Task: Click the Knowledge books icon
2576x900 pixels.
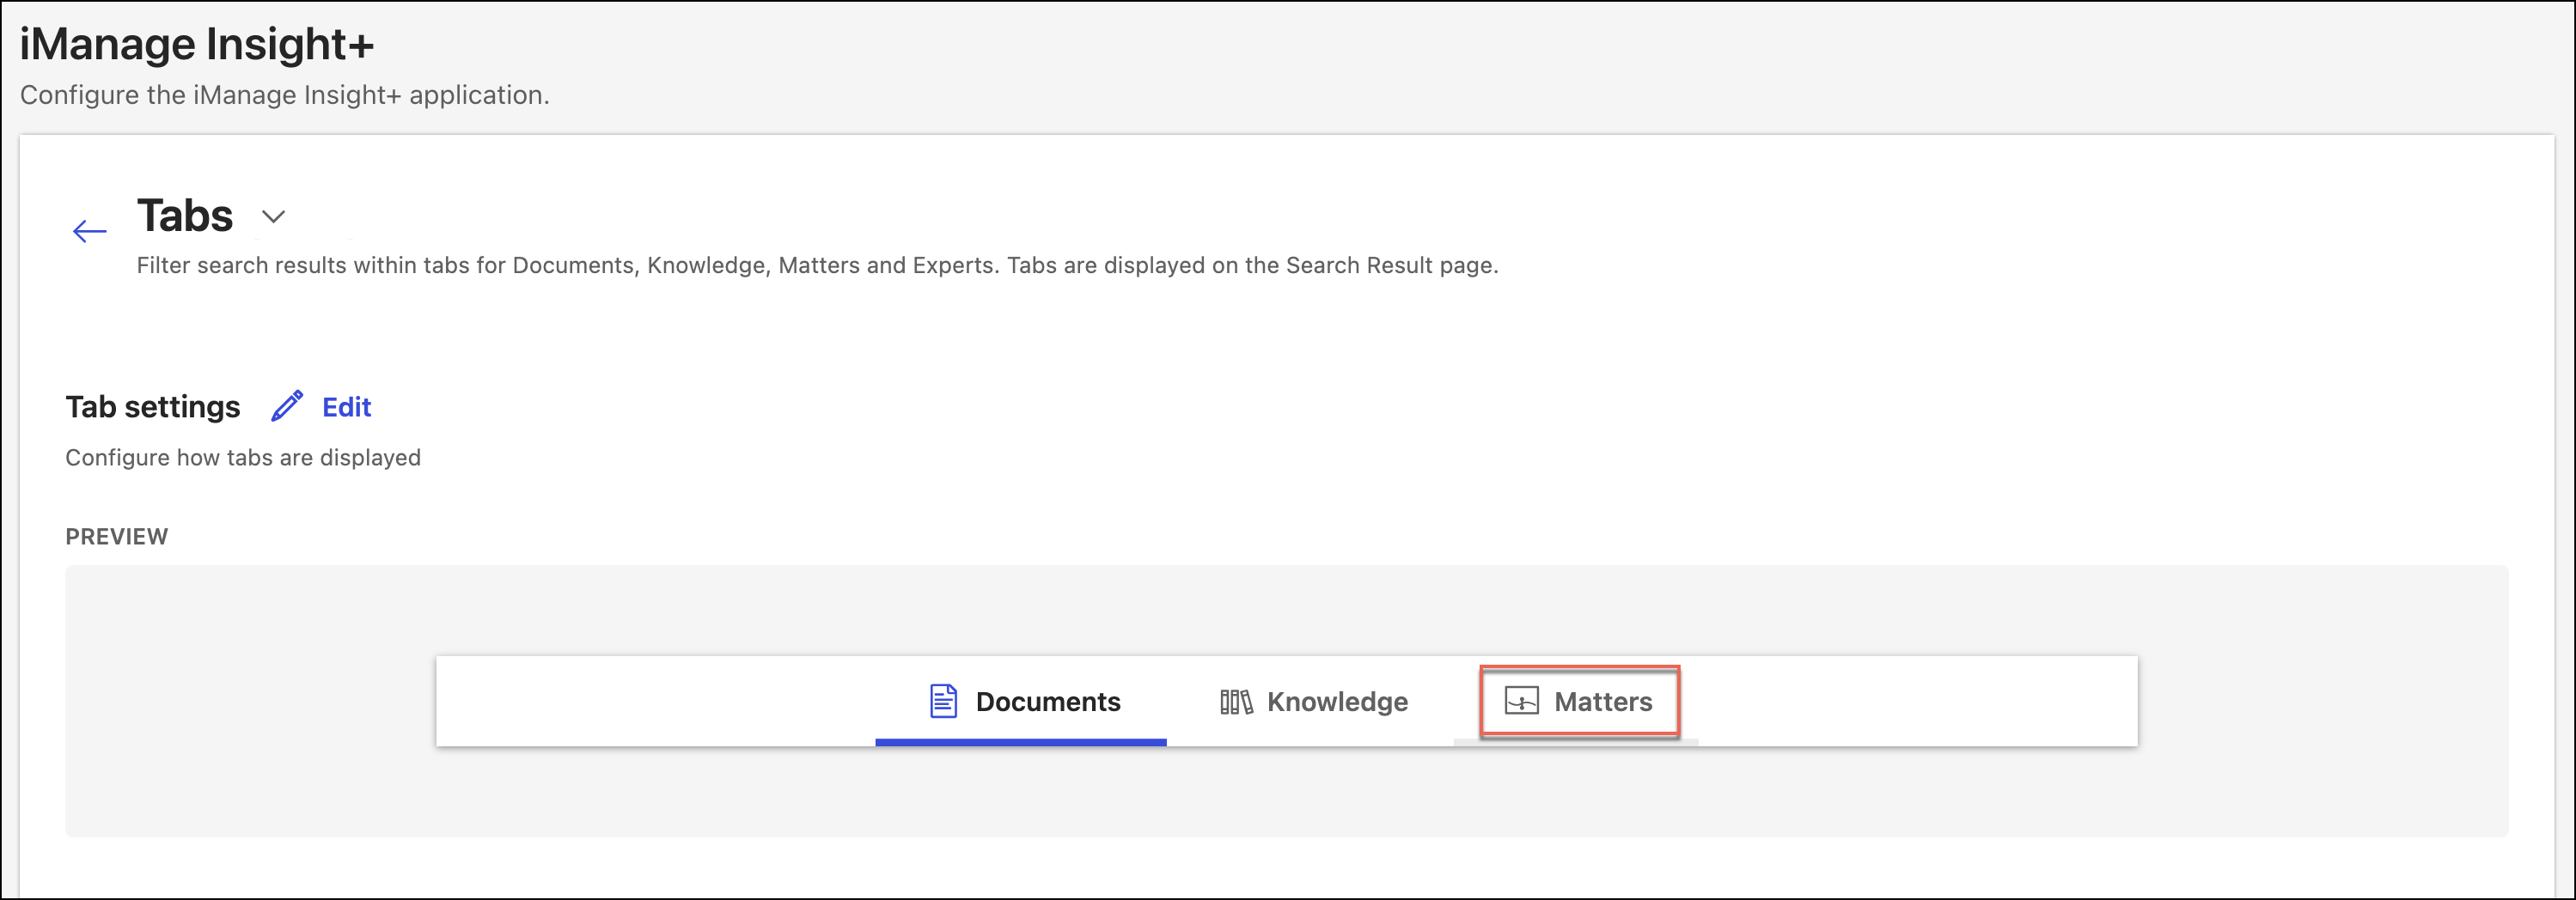Action: coord(1235,702)
